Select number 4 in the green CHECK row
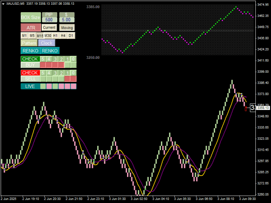This screenshot has height=203, width=271. click(x=49, y=59)
